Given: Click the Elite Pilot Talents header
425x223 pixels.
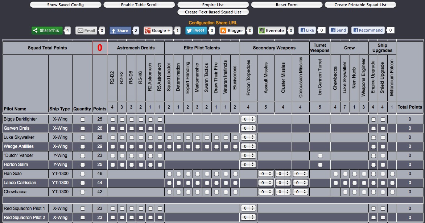Looking at the screenshot, I should click(x=202, y=48).
